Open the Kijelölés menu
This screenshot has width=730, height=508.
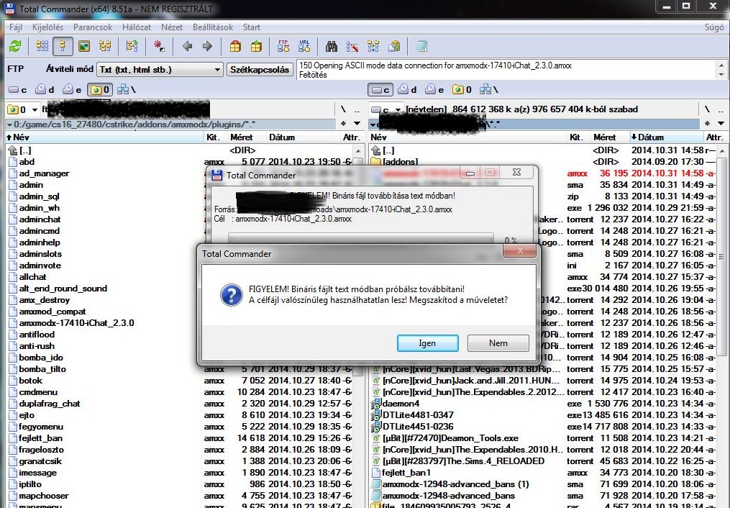(x=48, y=27)
